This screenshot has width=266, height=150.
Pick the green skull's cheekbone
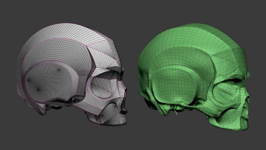[227, 110]
